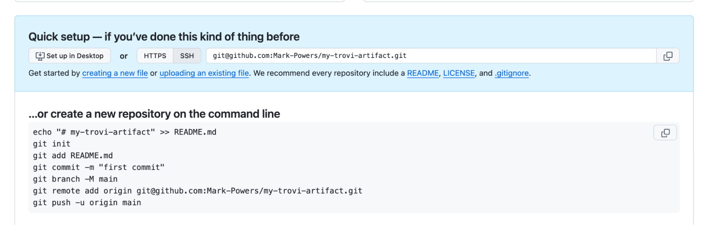Add a README via the README link

point(423,73)
